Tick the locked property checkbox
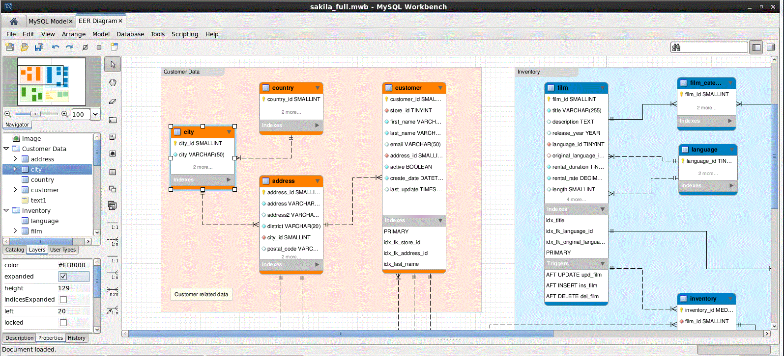Image resolution: width=784 pixels, height=356 pixels. 63,323
